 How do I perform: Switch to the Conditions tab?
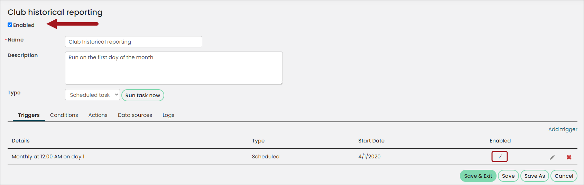(64, 115)
